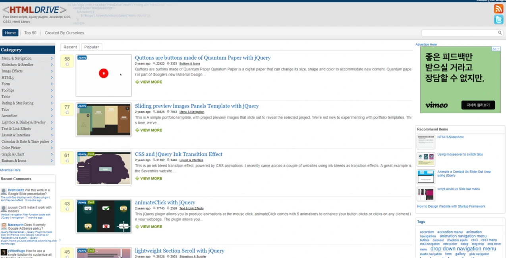Open the Created By Ourselves menu item
This screenshot has height=258, width=506.
point(64,33)
